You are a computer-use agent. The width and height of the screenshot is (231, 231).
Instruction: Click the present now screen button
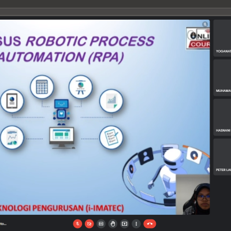124,223
